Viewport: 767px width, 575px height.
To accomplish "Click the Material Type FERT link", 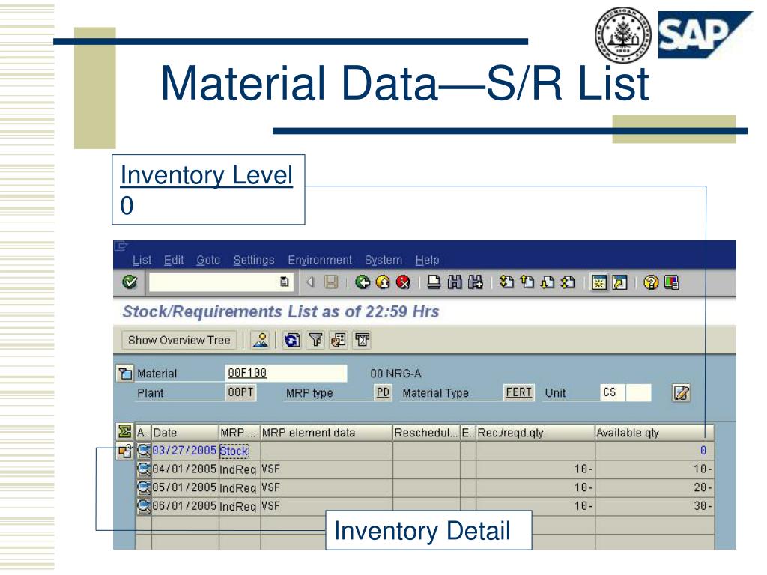I will pyautogui.click(x=519, y=392).
